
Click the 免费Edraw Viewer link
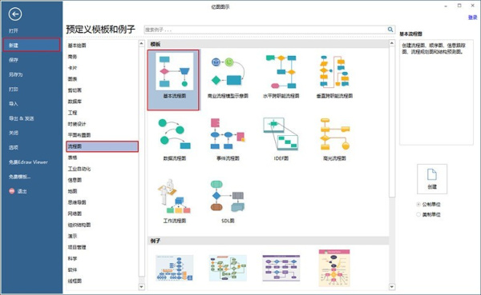(x=28, y=161)
